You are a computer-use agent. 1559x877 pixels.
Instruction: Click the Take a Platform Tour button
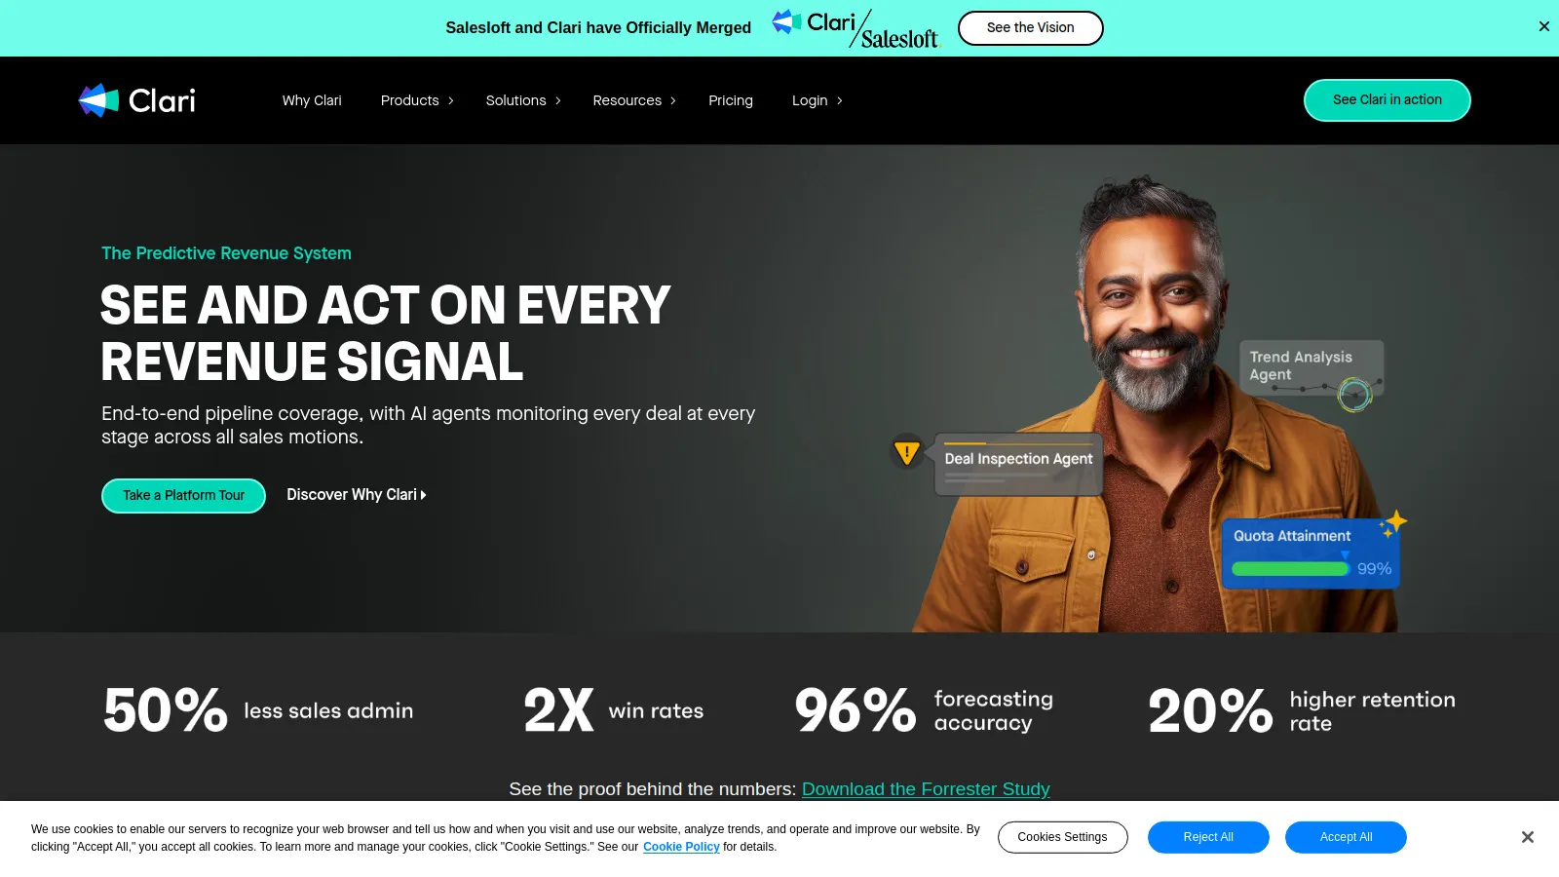click(x=183, y=495)
